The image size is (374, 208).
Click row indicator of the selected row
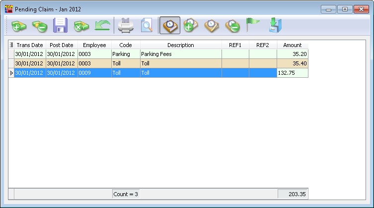tap(11, 73)
